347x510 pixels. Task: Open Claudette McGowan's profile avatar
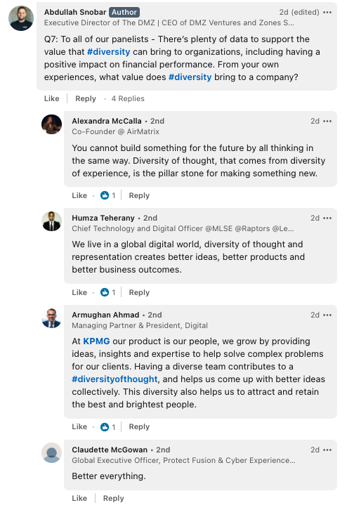pos(52,453)
